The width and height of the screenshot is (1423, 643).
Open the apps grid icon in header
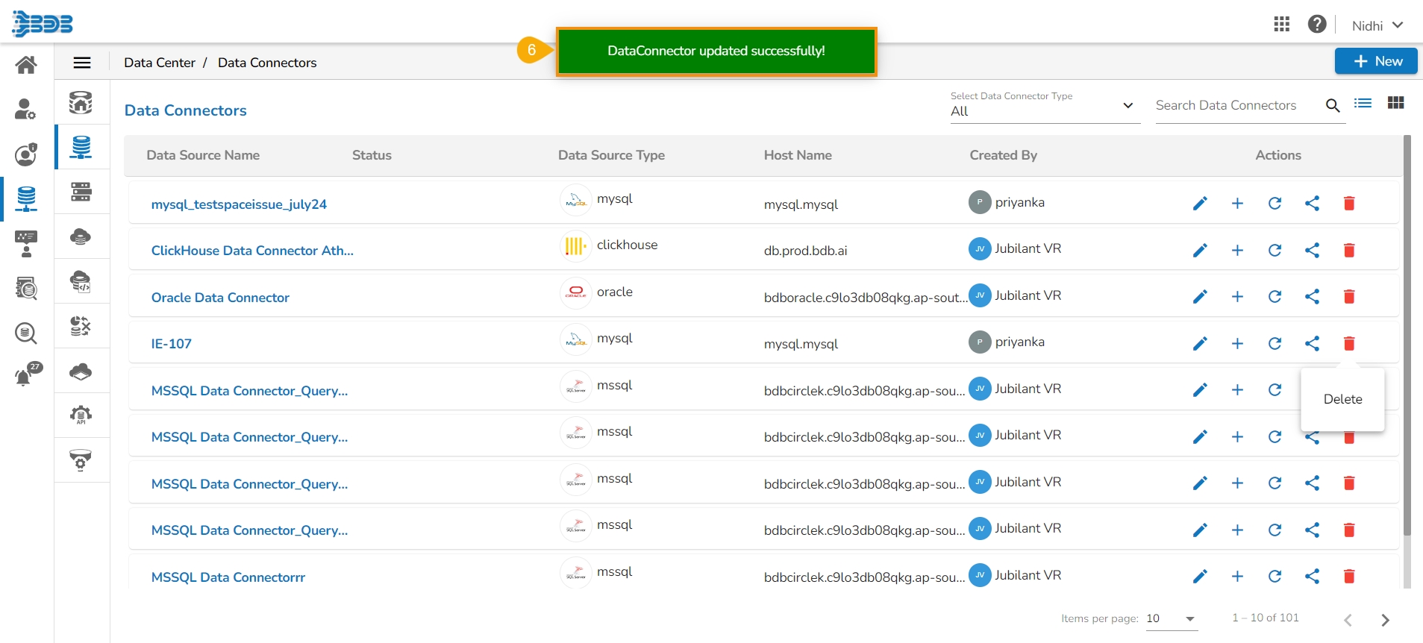[x=1281, y=25]
